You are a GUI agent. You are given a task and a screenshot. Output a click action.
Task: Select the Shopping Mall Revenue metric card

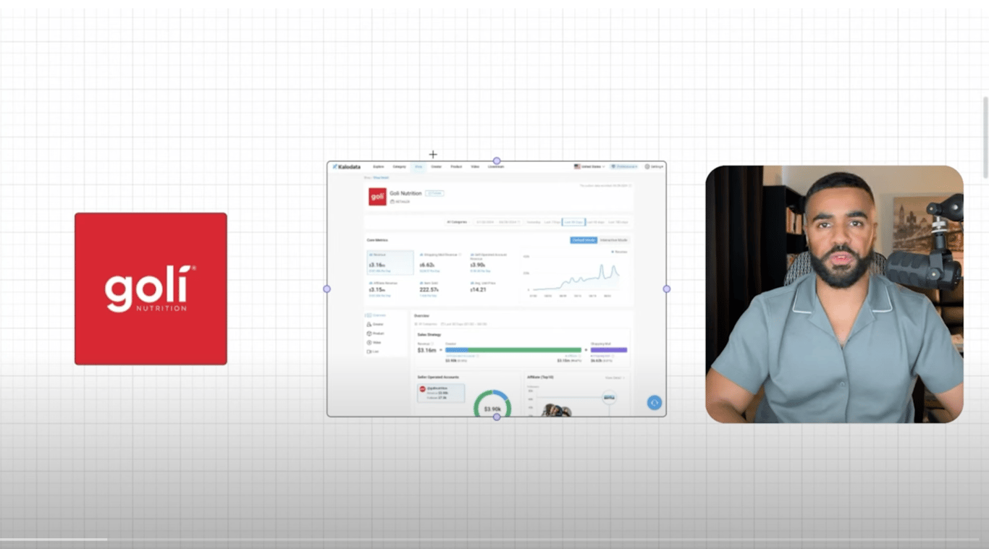pyautogui.click(x=442, y=263)
